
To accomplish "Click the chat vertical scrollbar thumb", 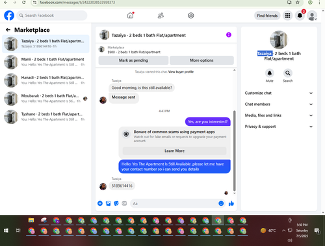I will pyautogui.click(x=234, y=151).
